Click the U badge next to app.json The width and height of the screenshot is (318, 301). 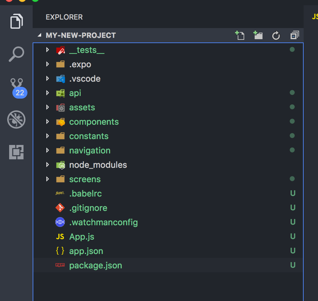(293, 250)
